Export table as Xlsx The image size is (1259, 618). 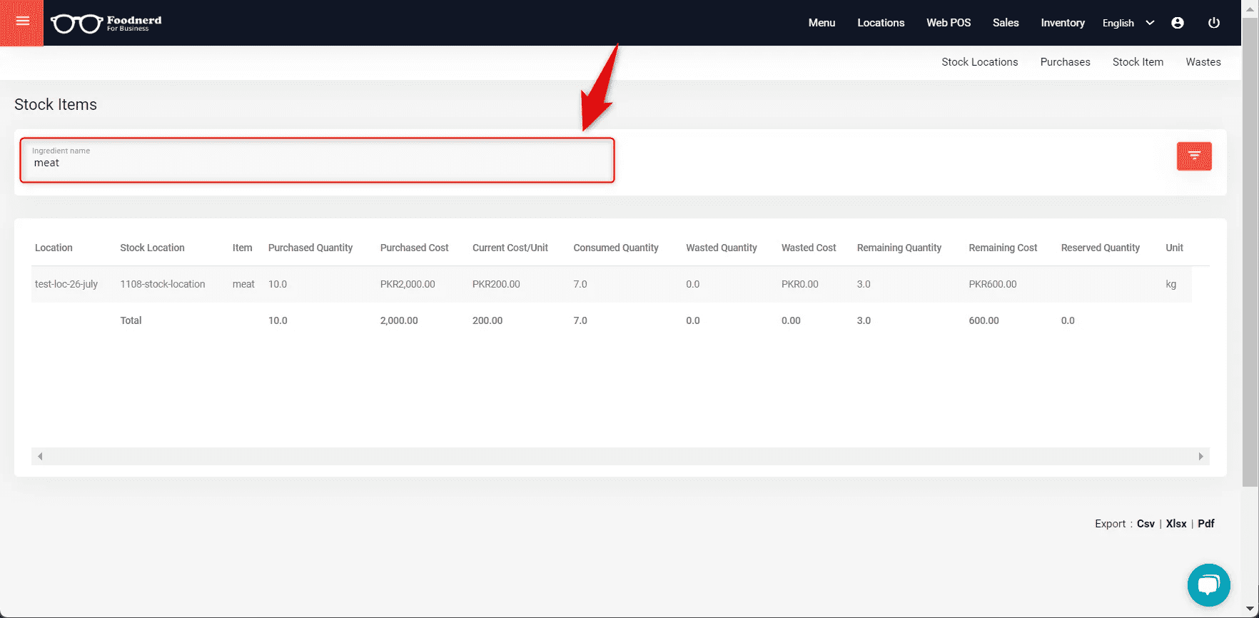coord(1176,524)
